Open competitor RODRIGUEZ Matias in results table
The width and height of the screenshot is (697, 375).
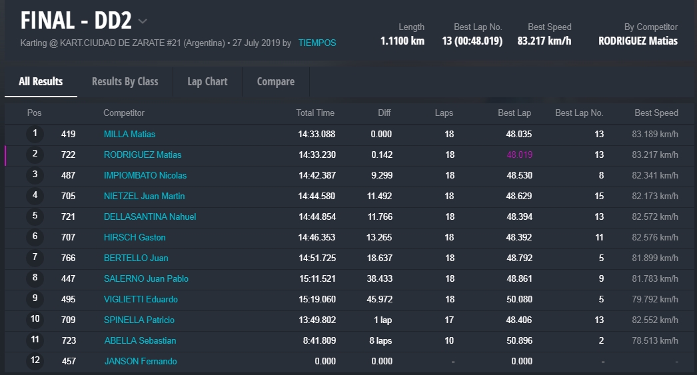point(142,155)
